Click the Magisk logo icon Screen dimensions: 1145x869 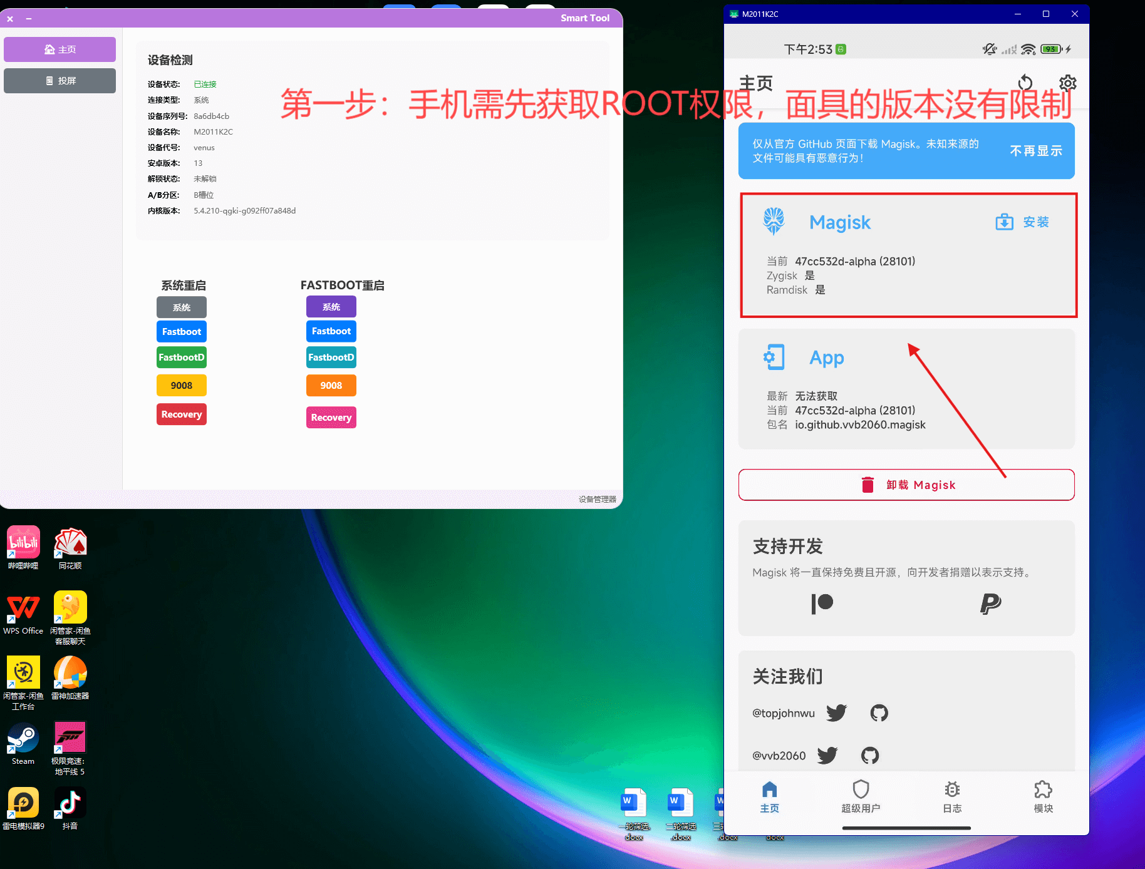click(774, 222)
